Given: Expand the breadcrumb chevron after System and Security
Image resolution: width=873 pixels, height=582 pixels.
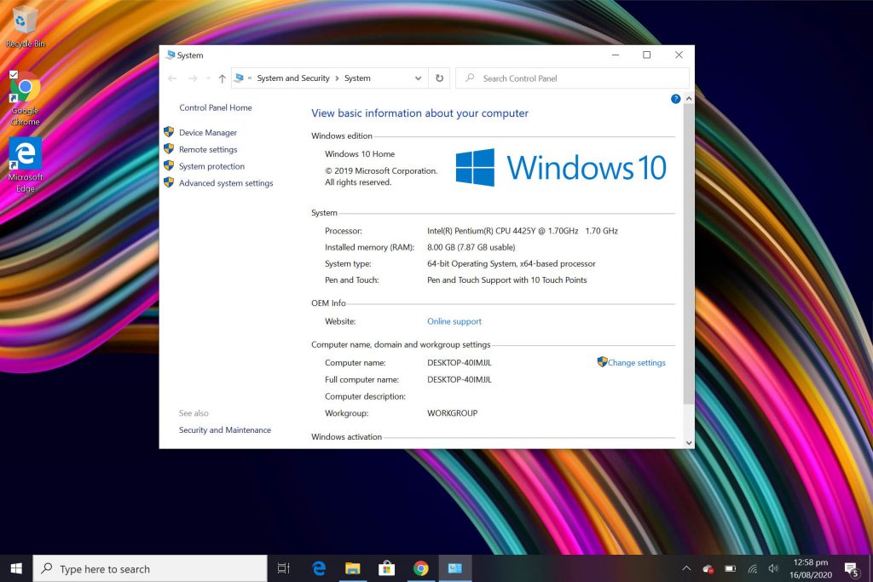Looking at the screenshot, I should point(337,78).
